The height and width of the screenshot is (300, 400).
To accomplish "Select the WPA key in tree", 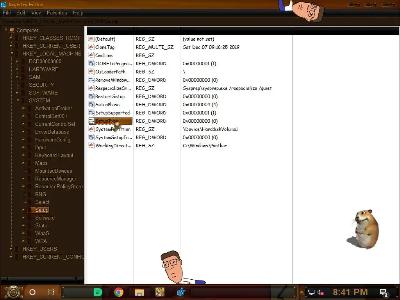I will 41,241.
